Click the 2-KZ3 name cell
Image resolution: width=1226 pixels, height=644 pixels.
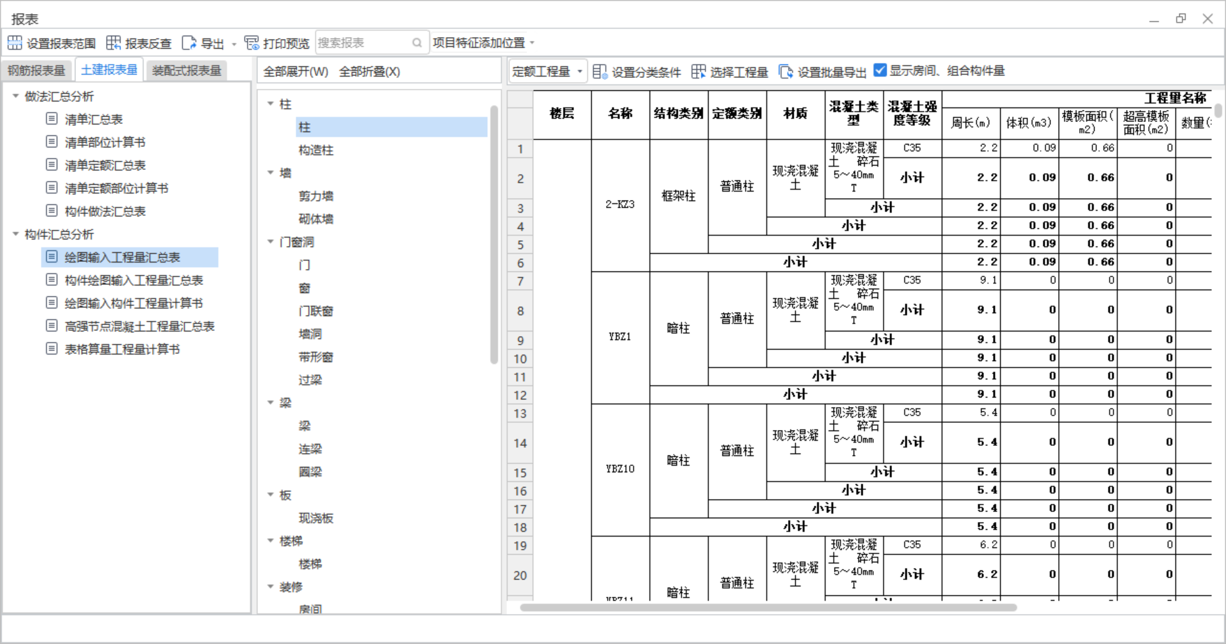pyautogui.click(x=620, y=204)
